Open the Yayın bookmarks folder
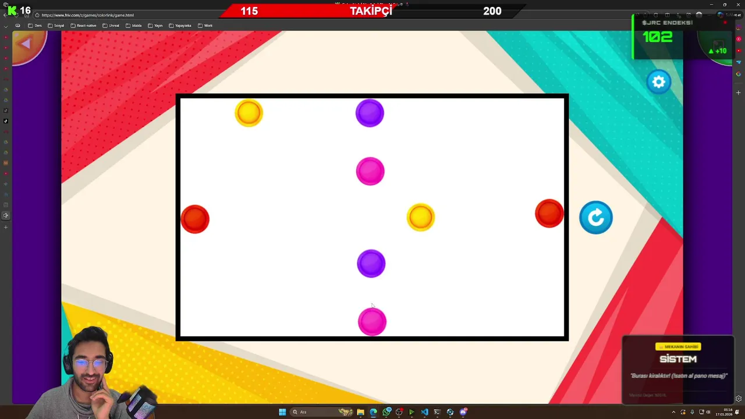Image resolution: width=745 pixels, height=419 pixels. point(155,26)
